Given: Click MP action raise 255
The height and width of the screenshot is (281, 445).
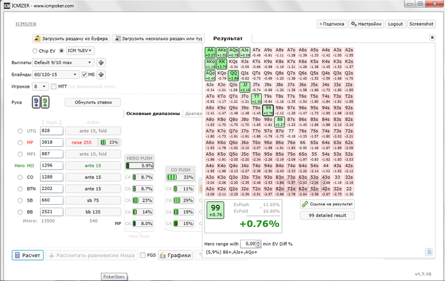Looking at the screenshot, I should click(81, 142).
